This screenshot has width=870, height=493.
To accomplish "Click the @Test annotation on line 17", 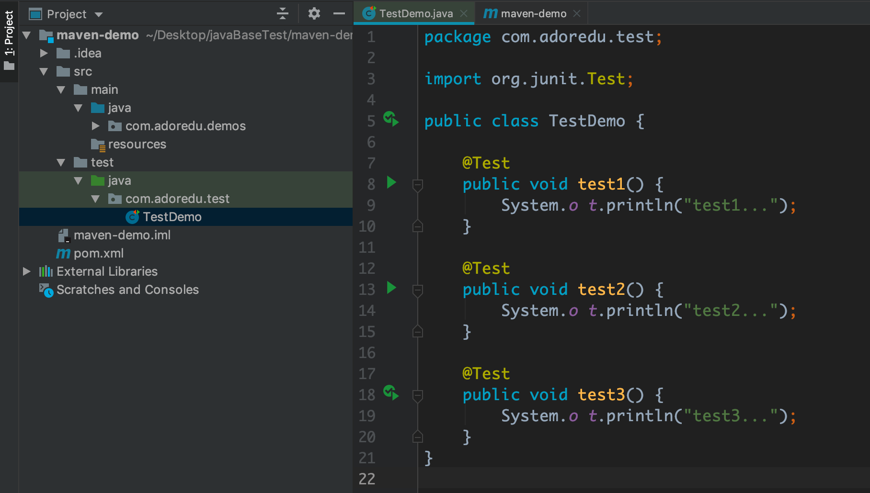I will click(486, 374).
